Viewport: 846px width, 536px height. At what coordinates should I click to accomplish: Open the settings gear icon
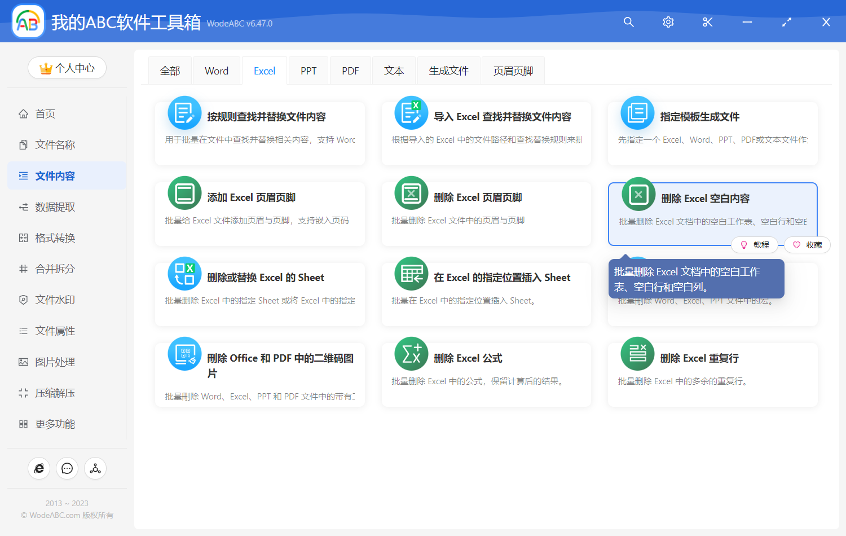point(668,22)
